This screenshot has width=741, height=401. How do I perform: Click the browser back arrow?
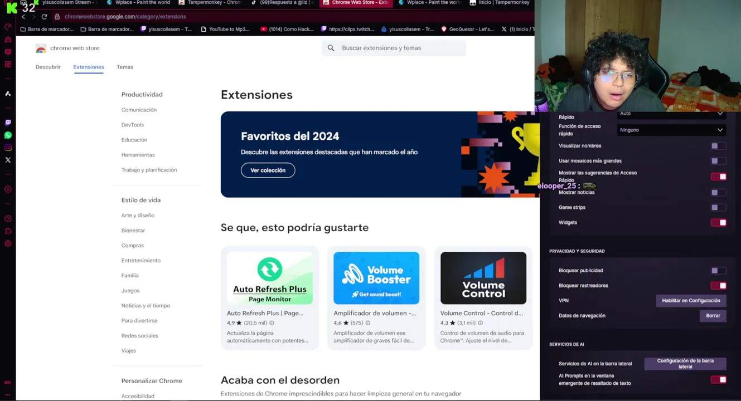coord(23,17)
